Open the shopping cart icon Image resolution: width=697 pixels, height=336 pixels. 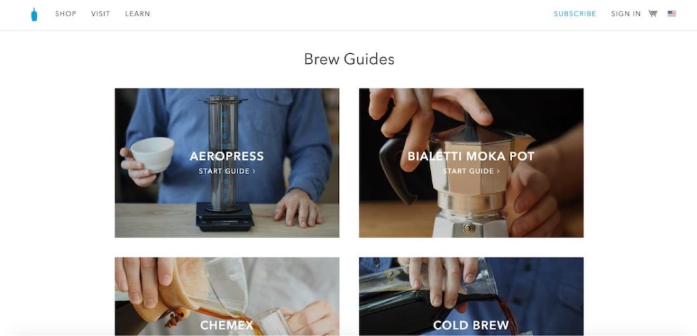(653, 14)
